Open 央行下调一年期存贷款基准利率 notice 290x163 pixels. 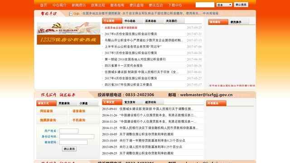point(152,141)
